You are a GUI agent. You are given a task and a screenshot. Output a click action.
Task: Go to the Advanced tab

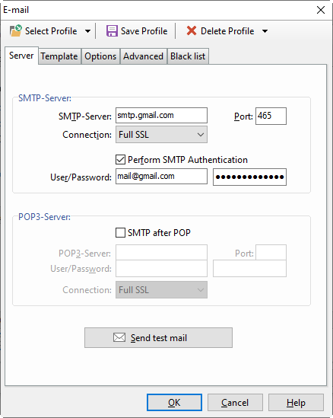(x=143, y=56)
